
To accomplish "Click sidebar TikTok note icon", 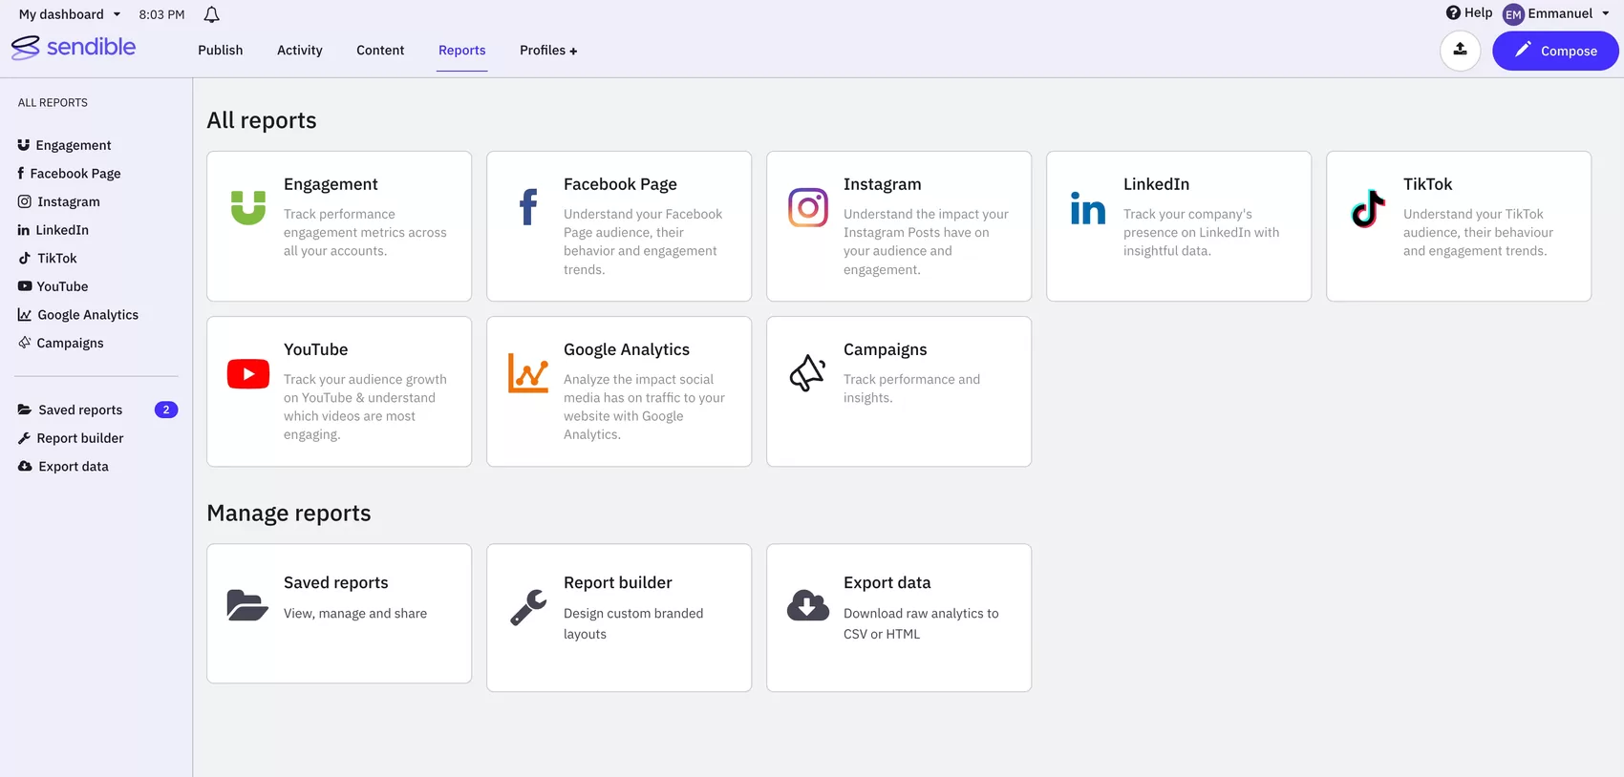I will (25, 258).
